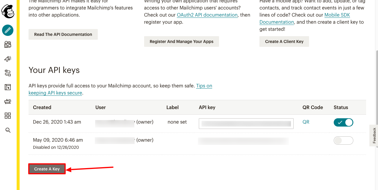Screen dimensions: 378x190
Task: Open the Feedback panel tab
Action: point(374,135)
